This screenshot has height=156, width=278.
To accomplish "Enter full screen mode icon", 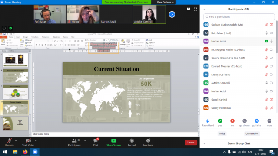I will [195, 9].
